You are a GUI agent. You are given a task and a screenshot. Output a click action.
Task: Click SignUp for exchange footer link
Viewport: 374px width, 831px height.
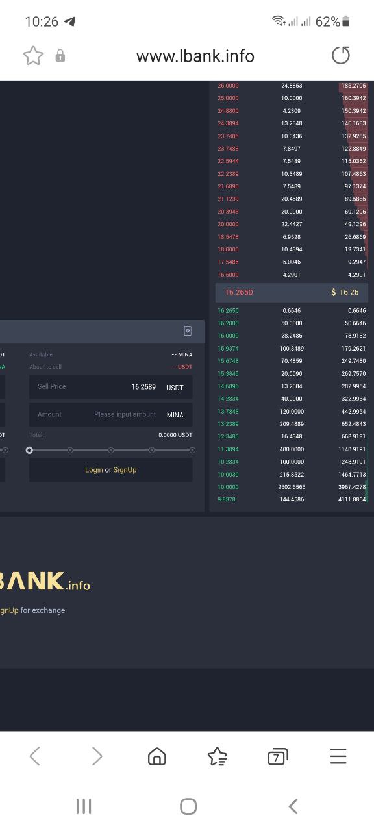pos(8,610)
